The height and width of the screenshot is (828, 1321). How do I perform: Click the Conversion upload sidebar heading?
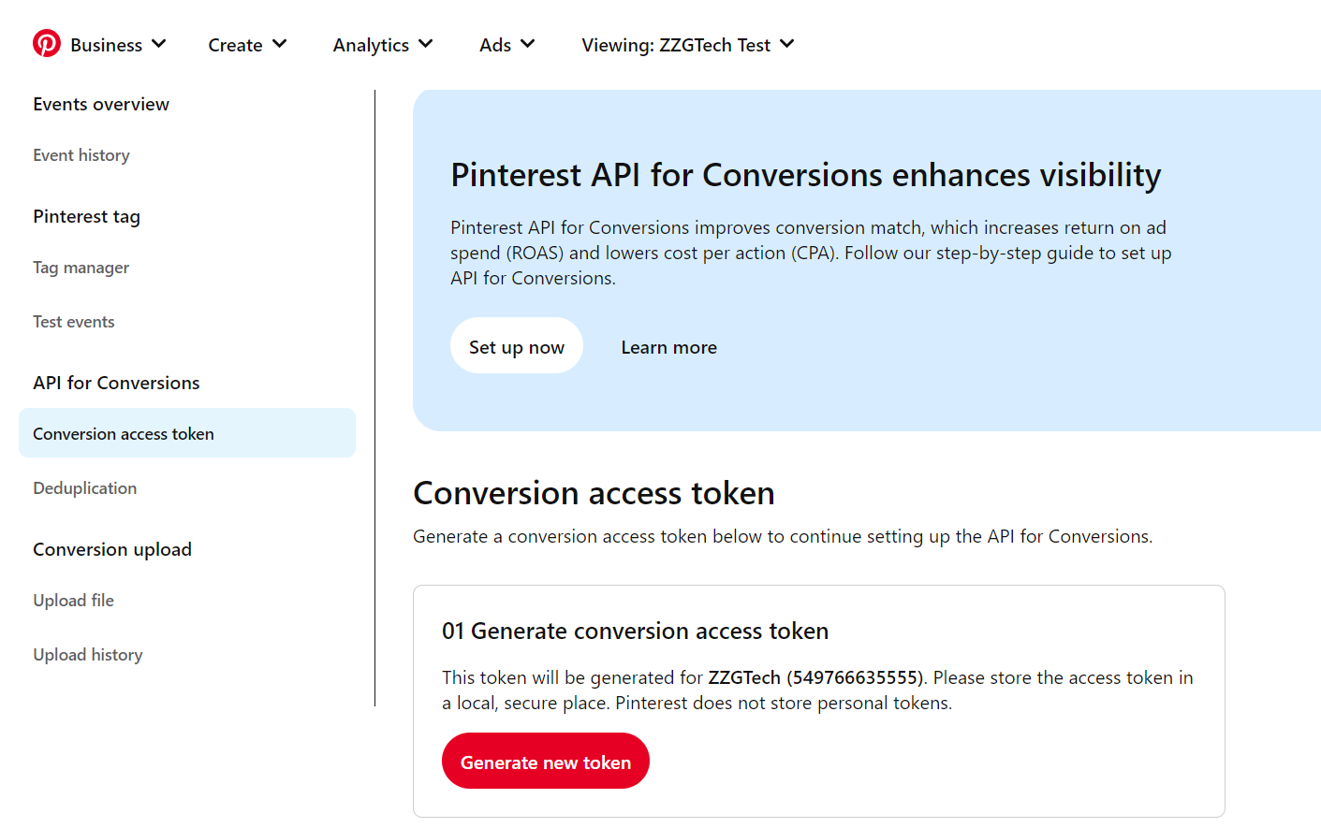click(112, 549)
